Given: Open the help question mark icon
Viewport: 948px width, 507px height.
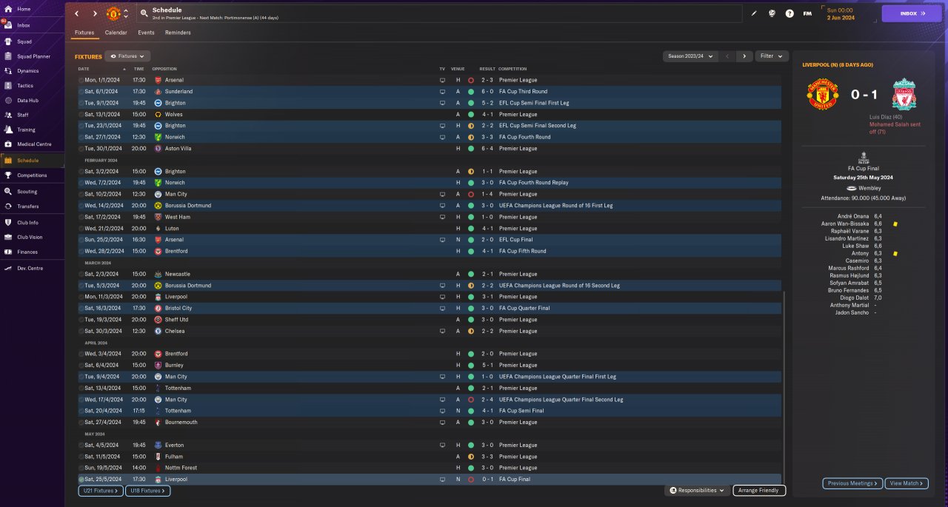Looking at the screenshot, I should tap(790, 13).
